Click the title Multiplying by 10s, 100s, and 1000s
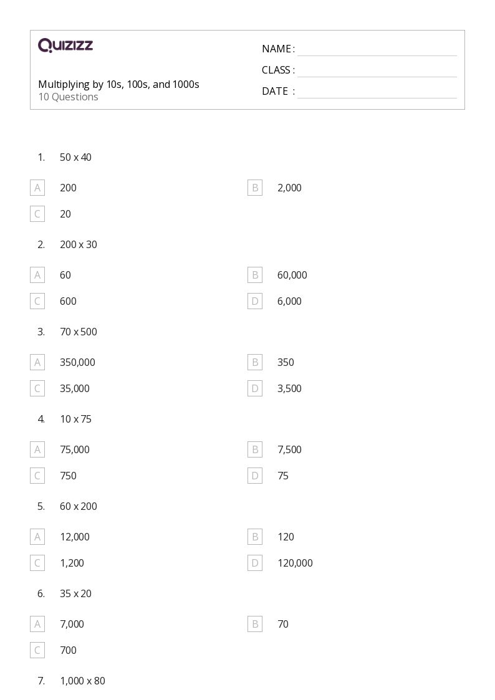This screenshot has height=700, width=495. pyautogui.click(x=118, y=85)
